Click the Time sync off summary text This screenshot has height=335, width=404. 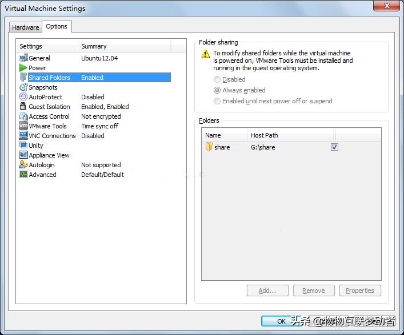99,126
